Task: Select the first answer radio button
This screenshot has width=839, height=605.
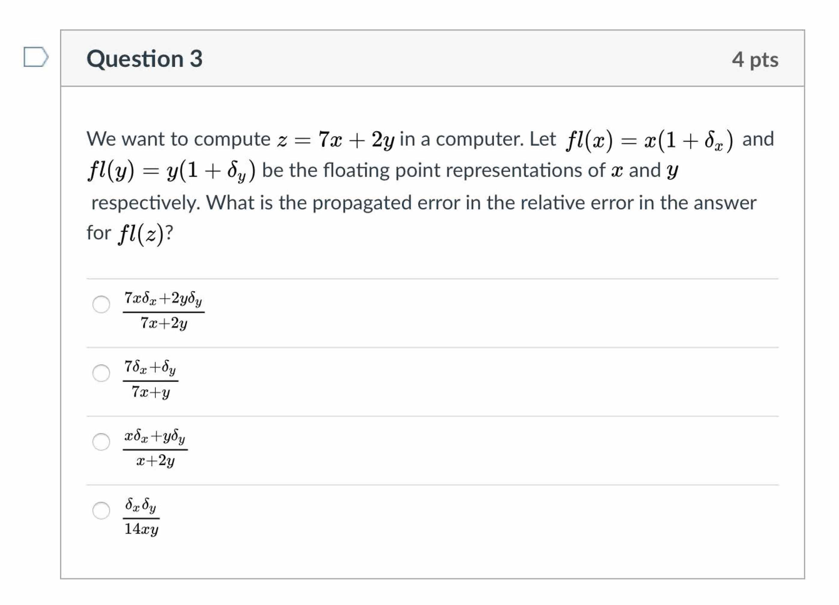Action: [101, 304]
